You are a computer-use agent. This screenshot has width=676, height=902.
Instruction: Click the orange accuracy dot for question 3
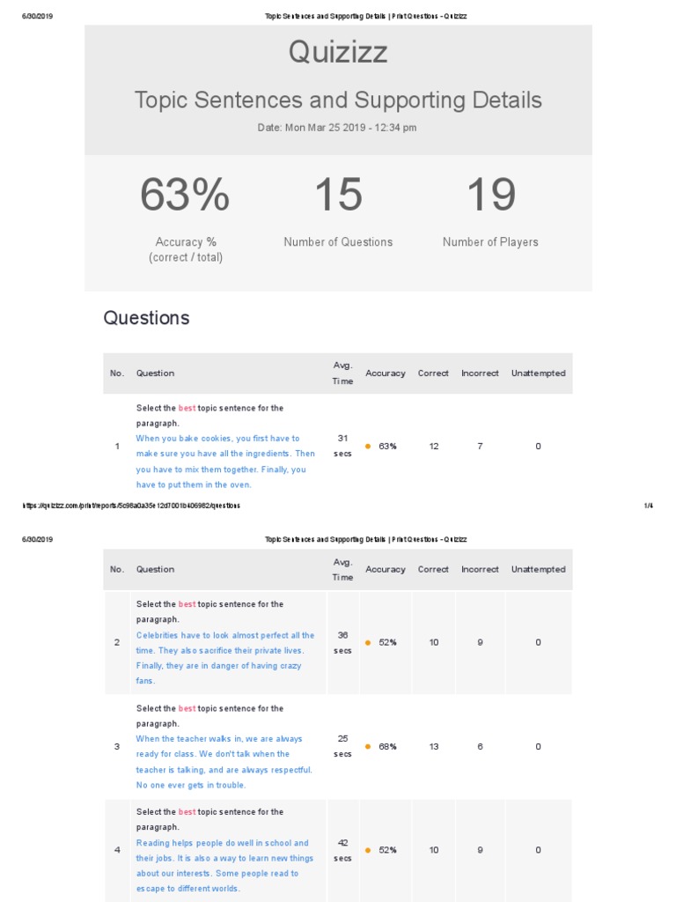point(368,747)
